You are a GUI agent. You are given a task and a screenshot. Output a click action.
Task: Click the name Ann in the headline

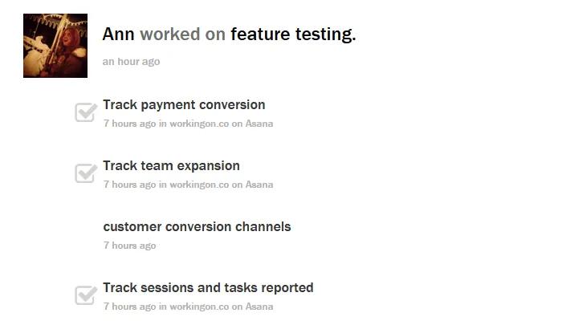(x=118, y=35)
